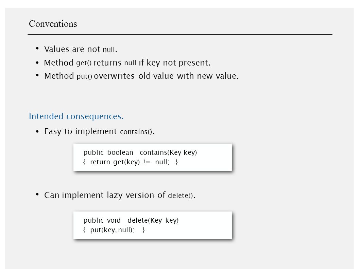Click 'public boolean contains(Key key)' code line
This screenshot has width=359, height=277.
pyautogui.click(x=140, y=152)
